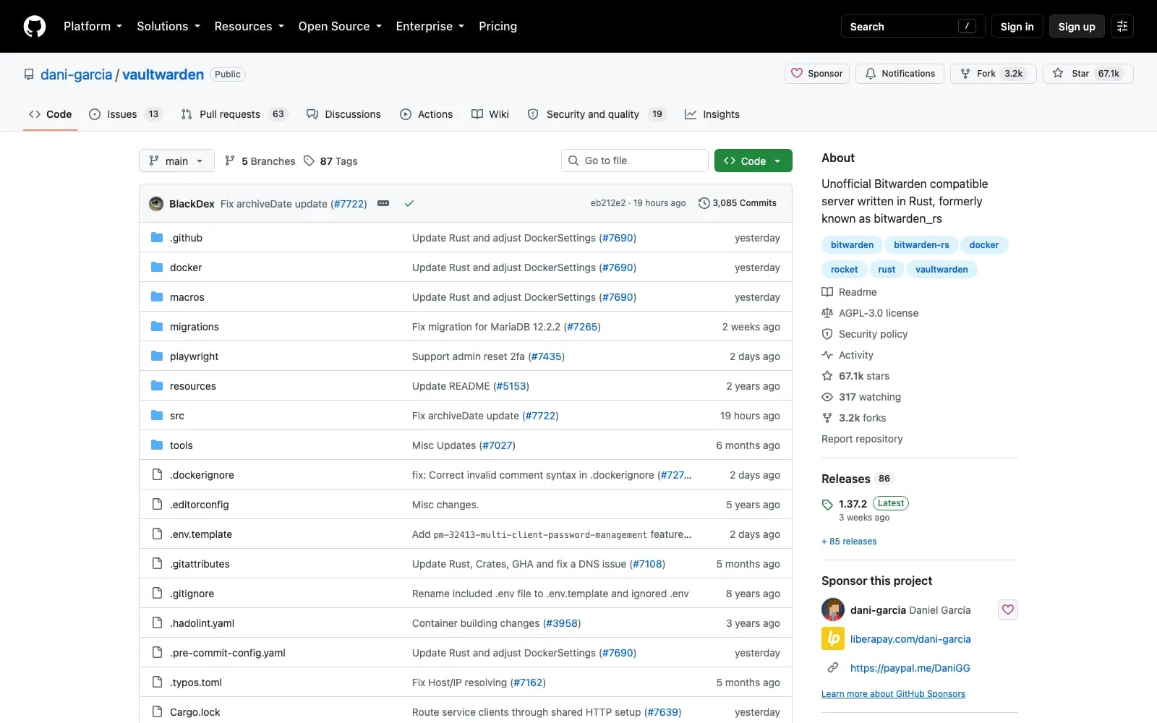
Task: Open the .env.template file icon
Action: (x=157, y=534)
